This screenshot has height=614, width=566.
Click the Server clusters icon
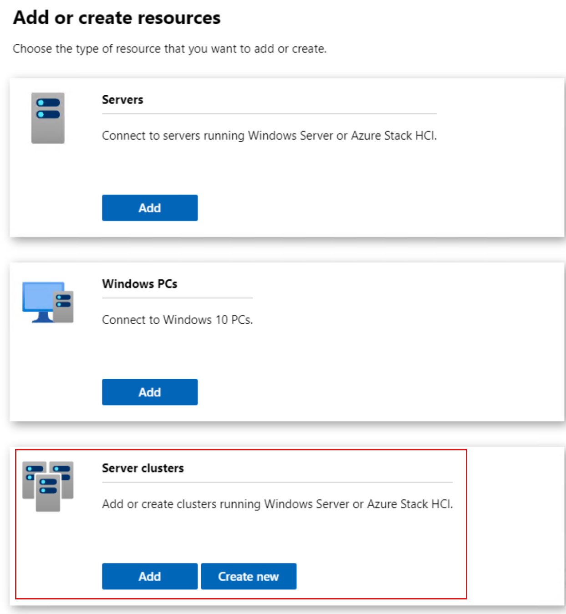point(48,486)
